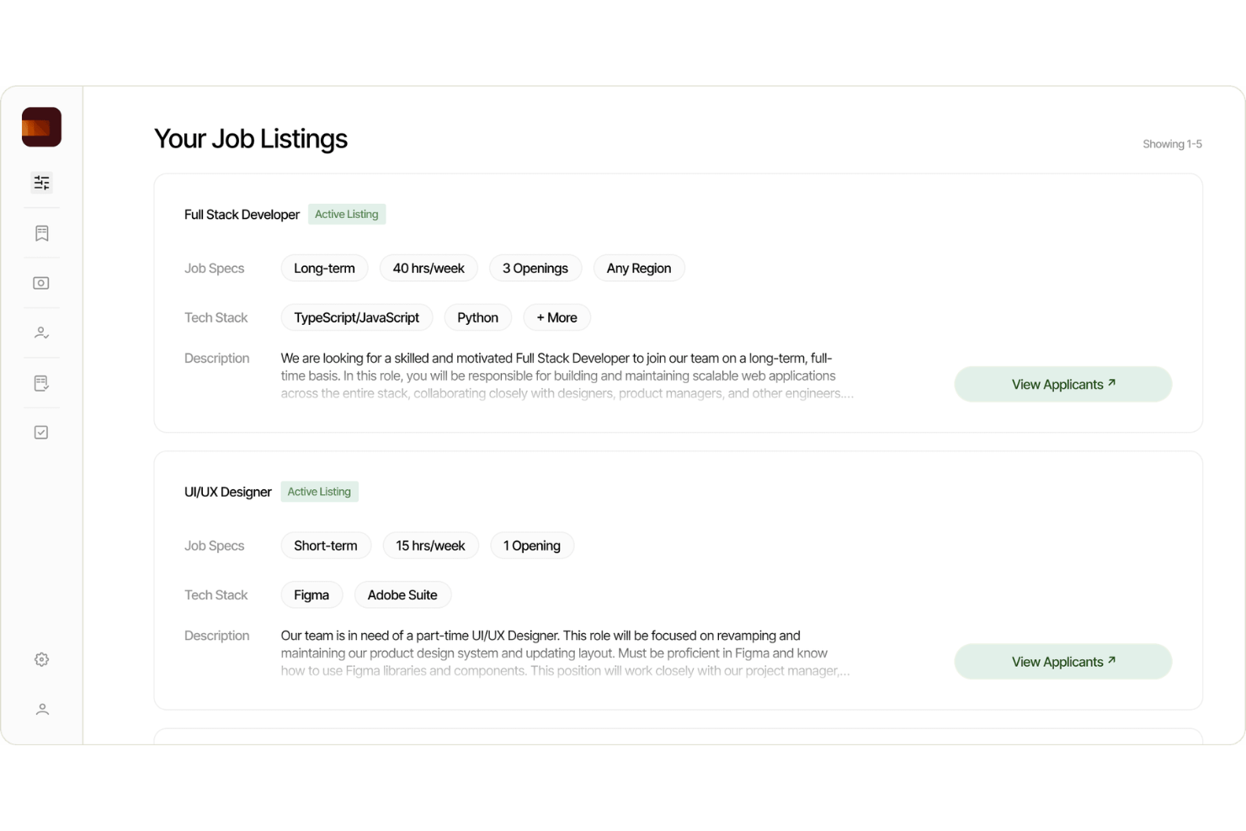Click Active Listing badge on UI/UX Designer
Screen dimensions: 1246x831
[x=319, y=492]
